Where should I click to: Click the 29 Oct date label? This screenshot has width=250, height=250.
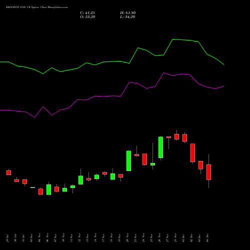(x=7, y=238)
